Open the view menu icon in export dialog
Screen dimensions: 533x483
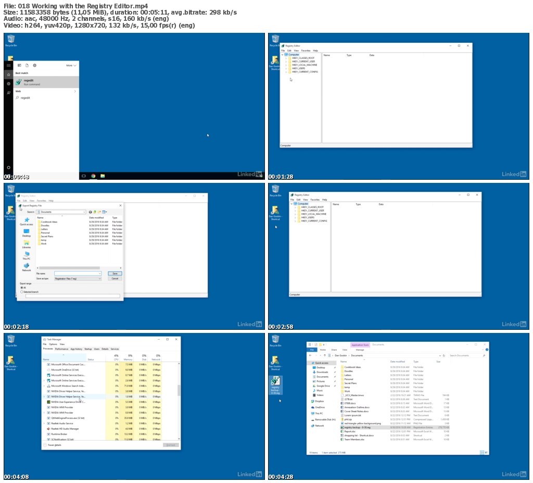coord(105,212)
